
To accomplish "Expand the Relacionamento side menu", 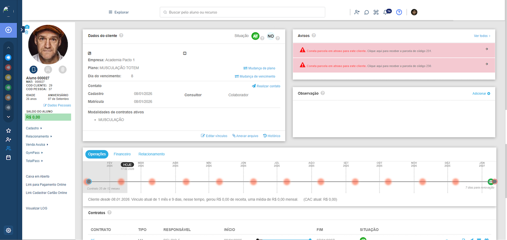I will [39, 137].
